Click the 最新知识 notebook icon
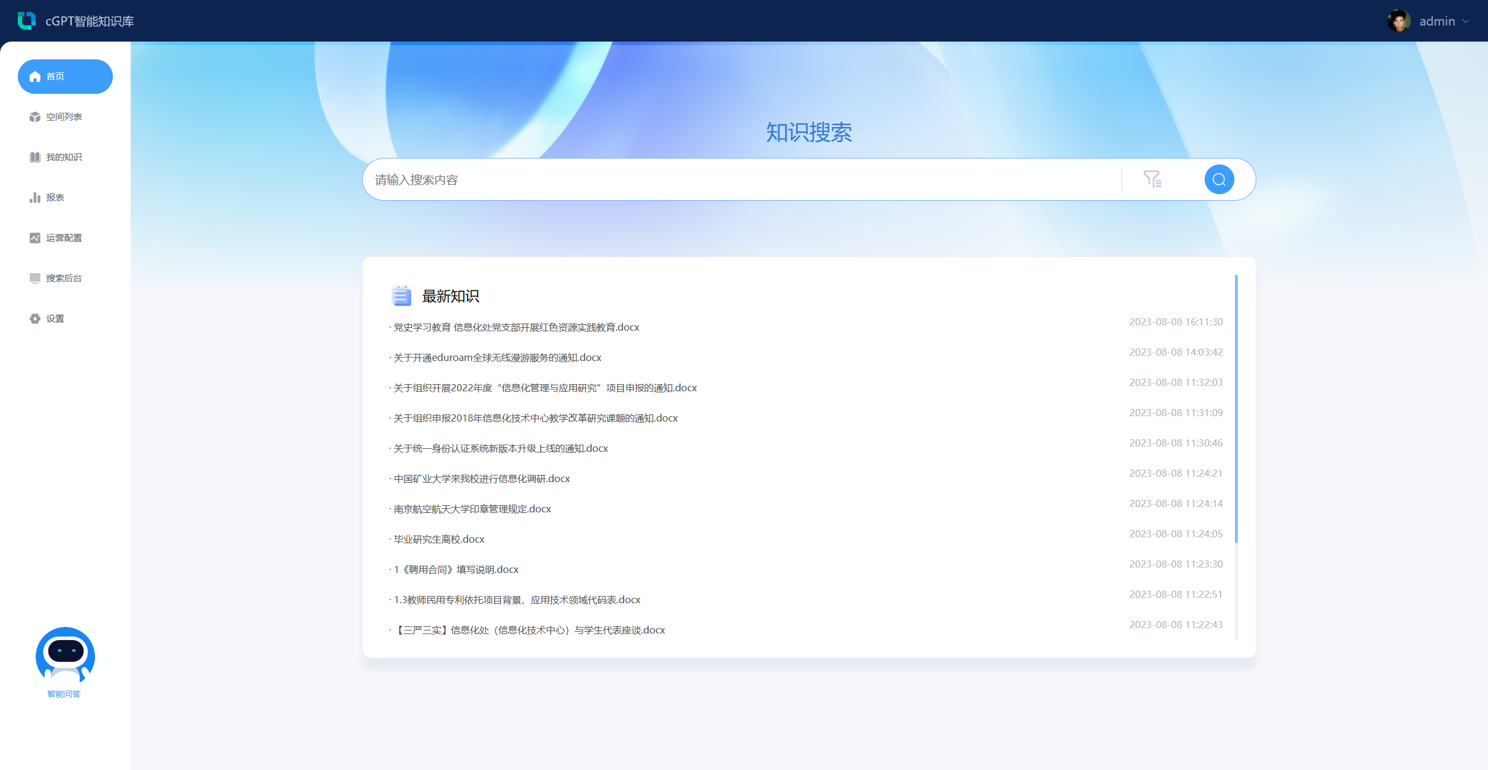The width and height of the screenshot is (1488, 770). click(402, 296)
